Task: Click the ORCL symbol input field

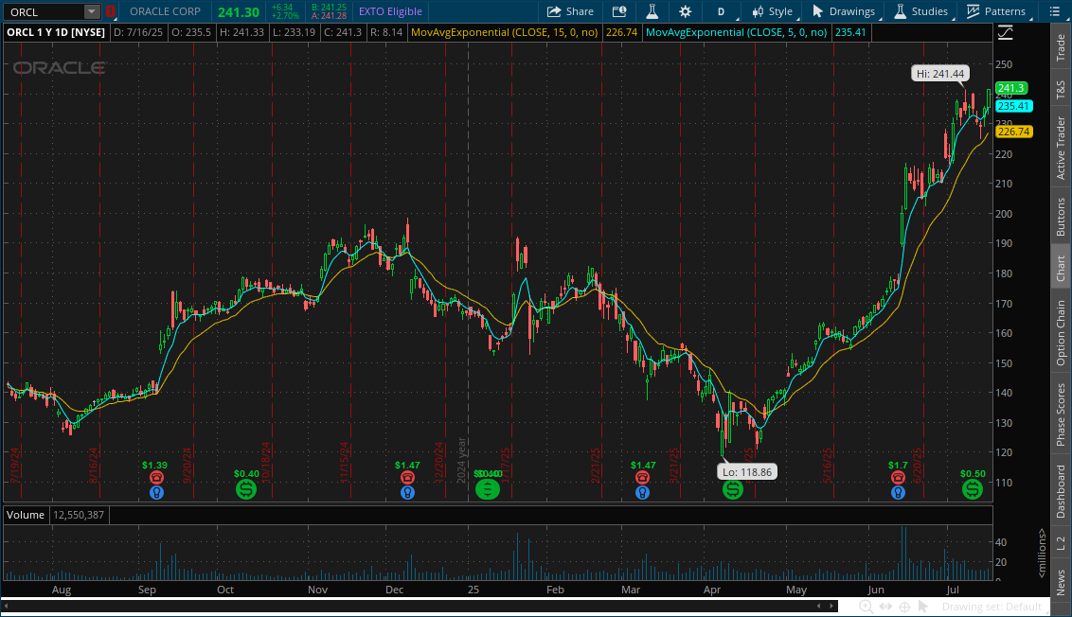Action: (45, 11)
